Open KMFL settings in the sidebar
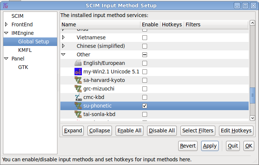This screenshot has height=165, width=259. click(x=25, y=50)
